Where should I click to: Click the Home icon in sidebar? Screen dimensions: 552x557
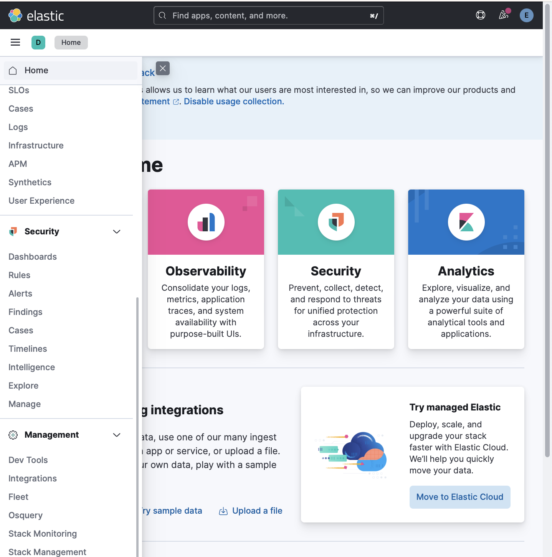coord(13,71)
